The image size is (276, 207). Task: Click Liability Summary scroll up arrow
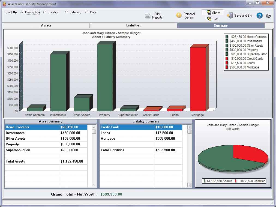(189, 127)
